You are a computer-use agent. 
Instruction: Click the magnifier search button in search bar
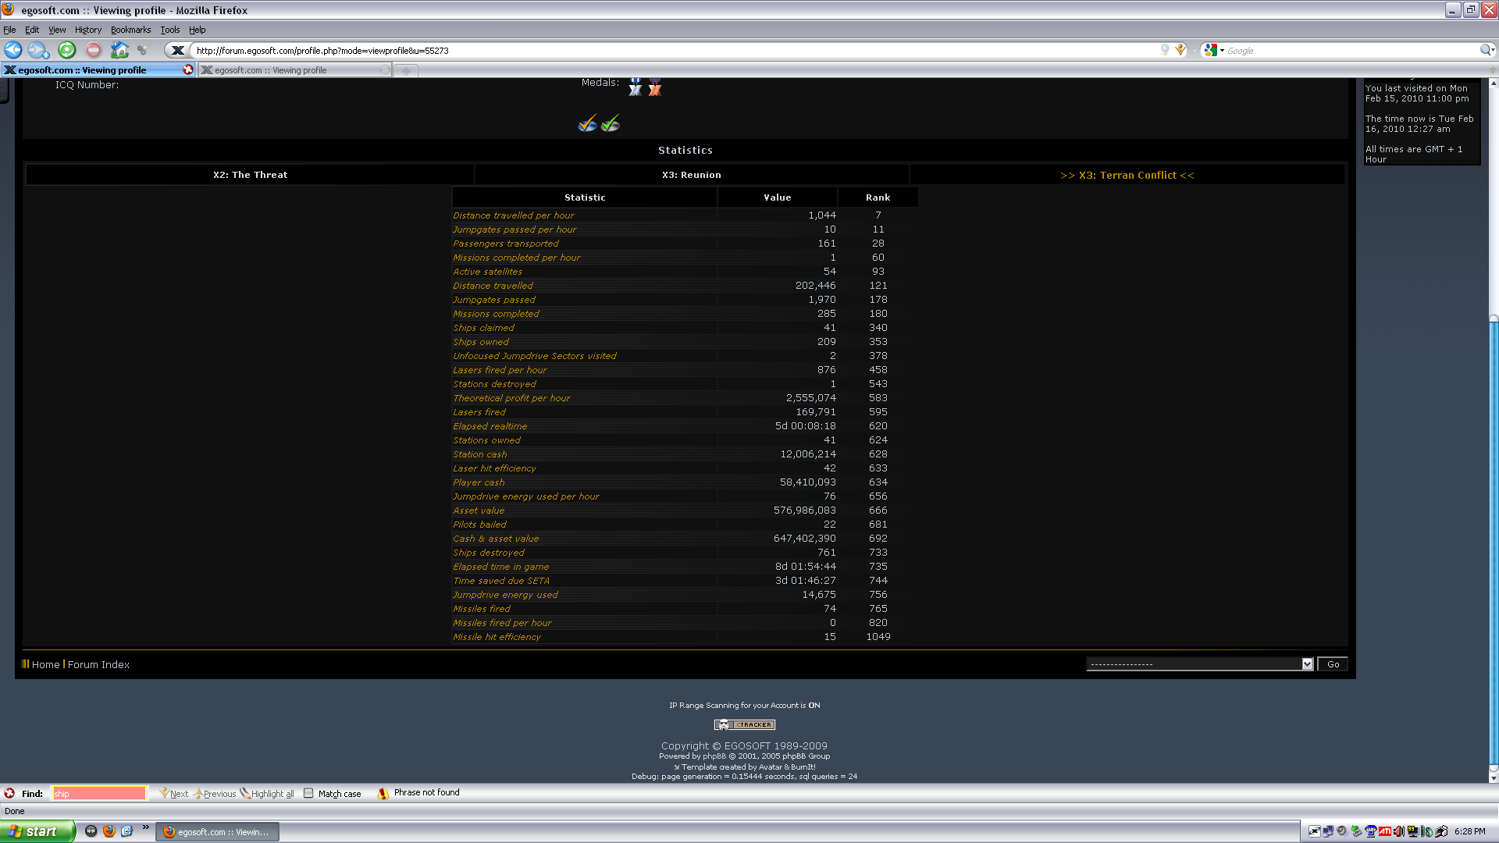pyautogui.click(x=1487, y=50)
